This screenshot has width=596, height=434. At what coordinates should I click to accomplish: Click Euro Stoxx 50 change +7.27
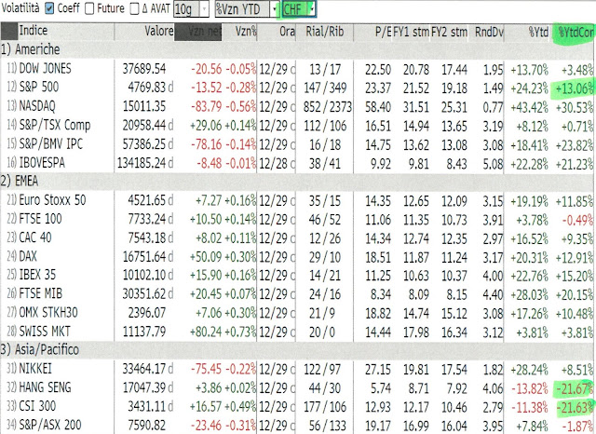pos(209,200)
